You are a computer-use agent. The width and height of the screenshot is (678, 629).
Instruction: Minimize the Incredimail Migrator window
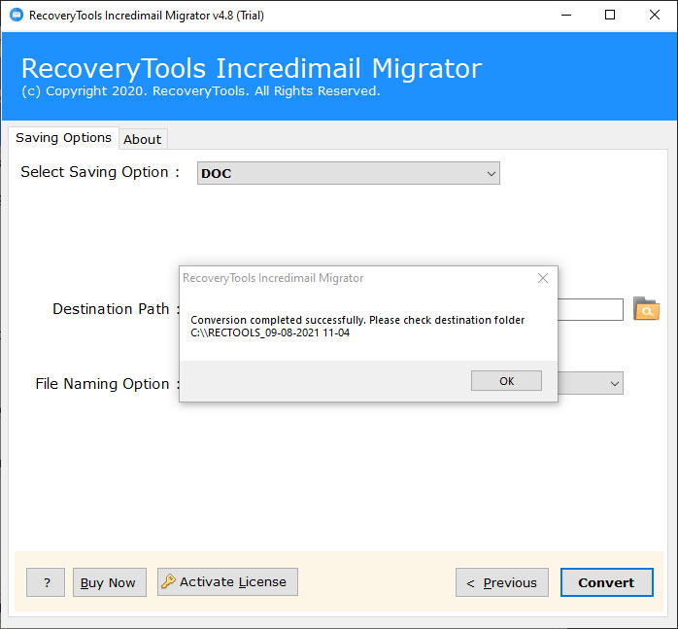[x=566, y=16]
